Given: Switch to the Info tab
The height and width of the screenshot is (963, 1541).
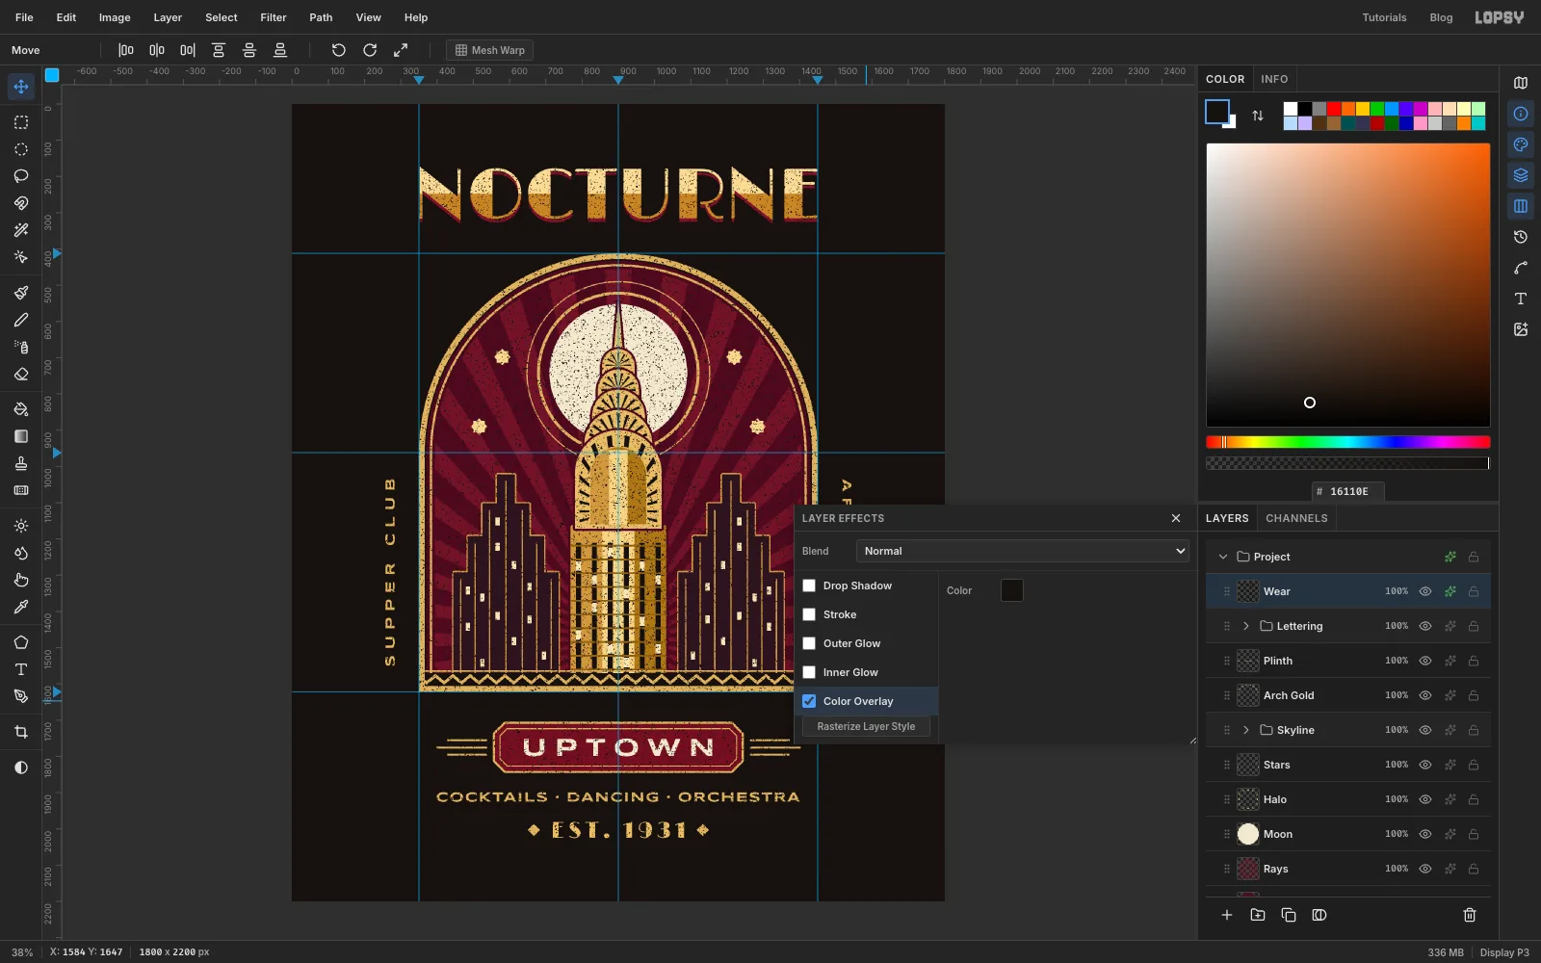Looking at the screenshot, I should (1274, 79).
